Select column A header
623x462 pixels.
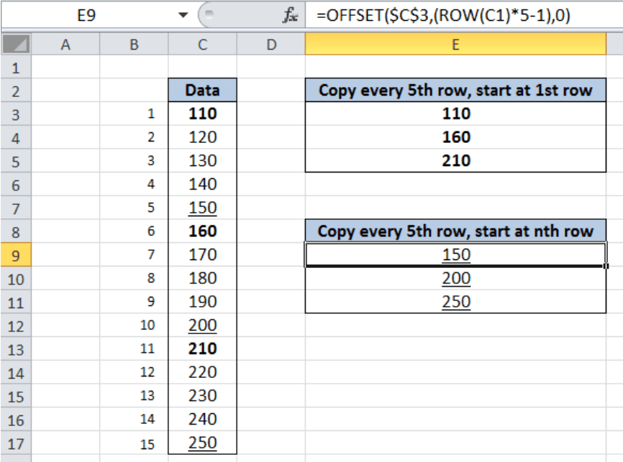click(x=65, y=44)
